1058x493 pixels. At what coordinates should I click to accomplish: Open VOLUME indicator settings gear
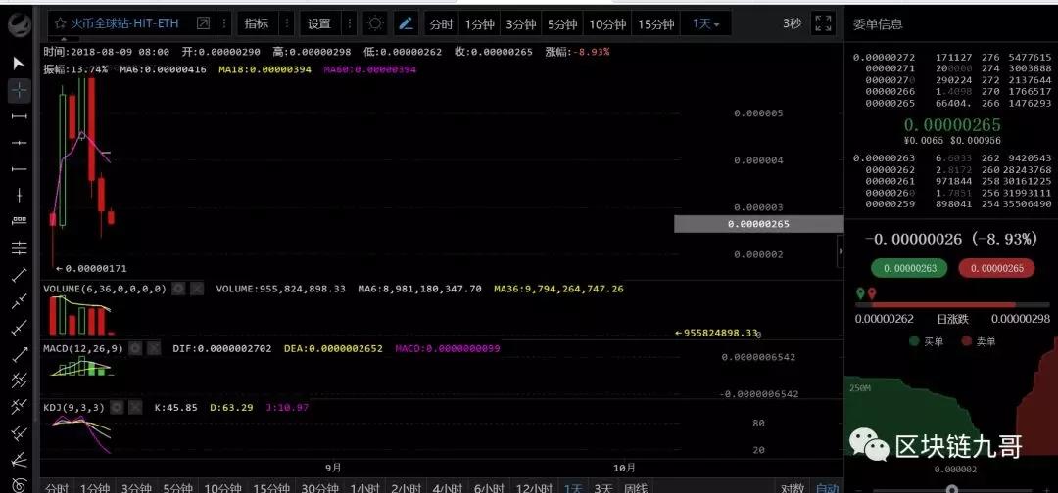[x=178, y=289]
